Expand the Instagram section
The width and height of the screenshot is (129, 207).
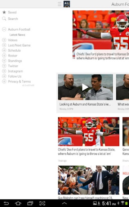pyautogui.click(x=4, y=71)
